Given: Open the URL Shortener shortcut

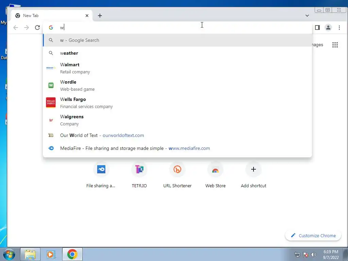Looking at the screenshot, I should click(x=177, y=176).
